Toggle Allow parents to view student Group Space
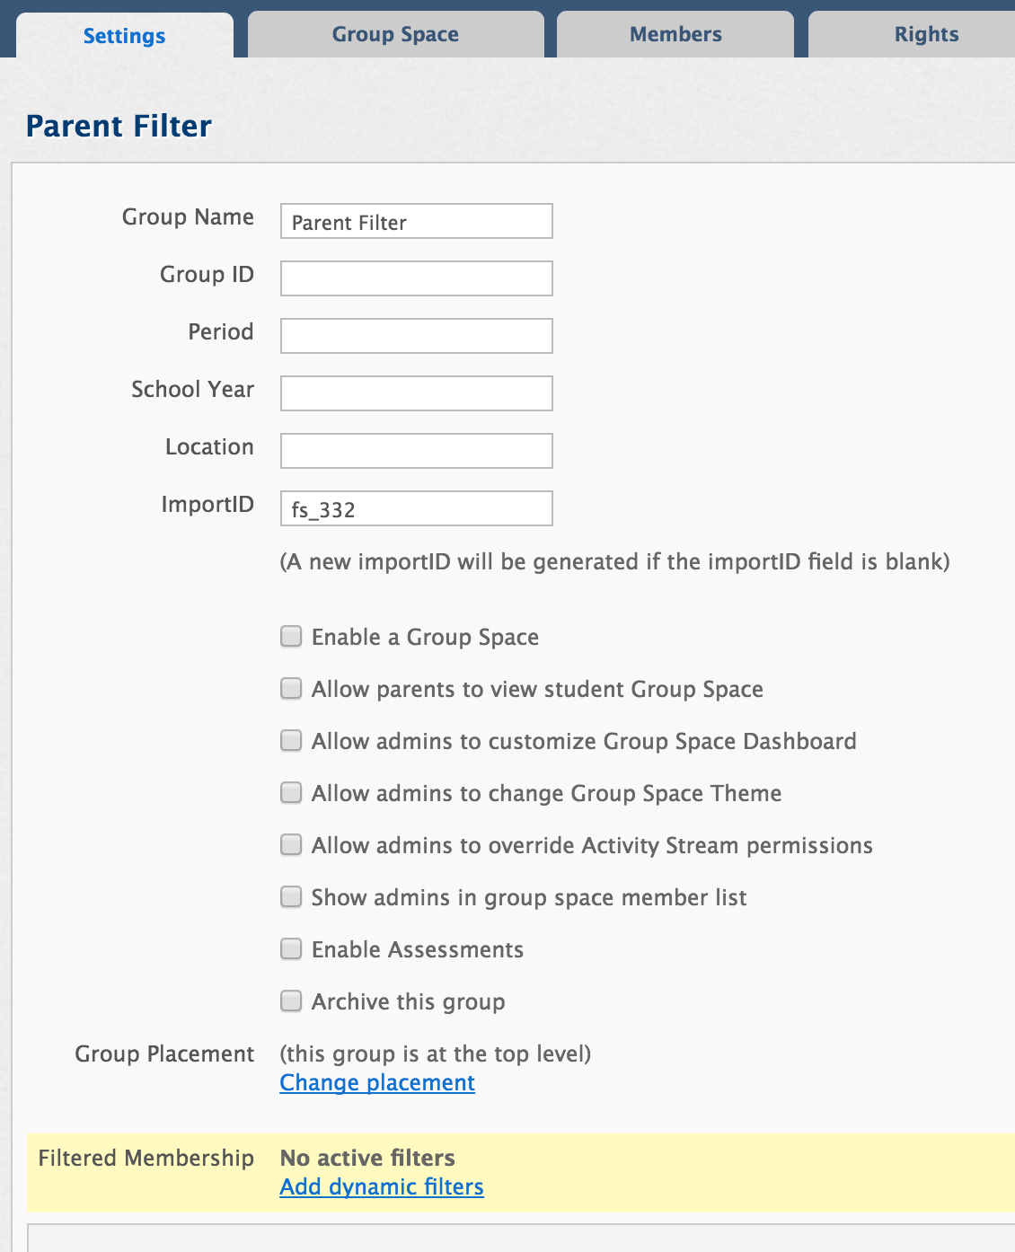The image size is (1015, 1252). (291, 689)
